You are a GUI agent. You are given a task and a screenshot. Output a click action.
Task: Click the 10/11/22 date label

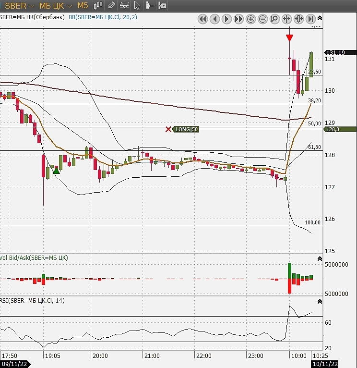[325, 364]
